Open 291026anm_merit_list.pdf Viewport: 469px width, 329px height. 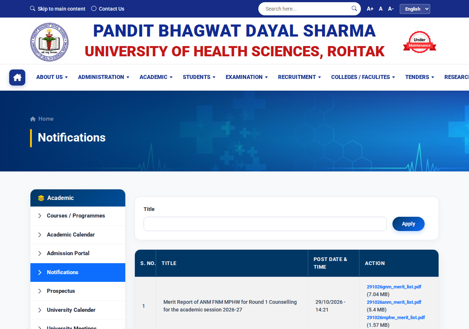click(x=394, y=302)
